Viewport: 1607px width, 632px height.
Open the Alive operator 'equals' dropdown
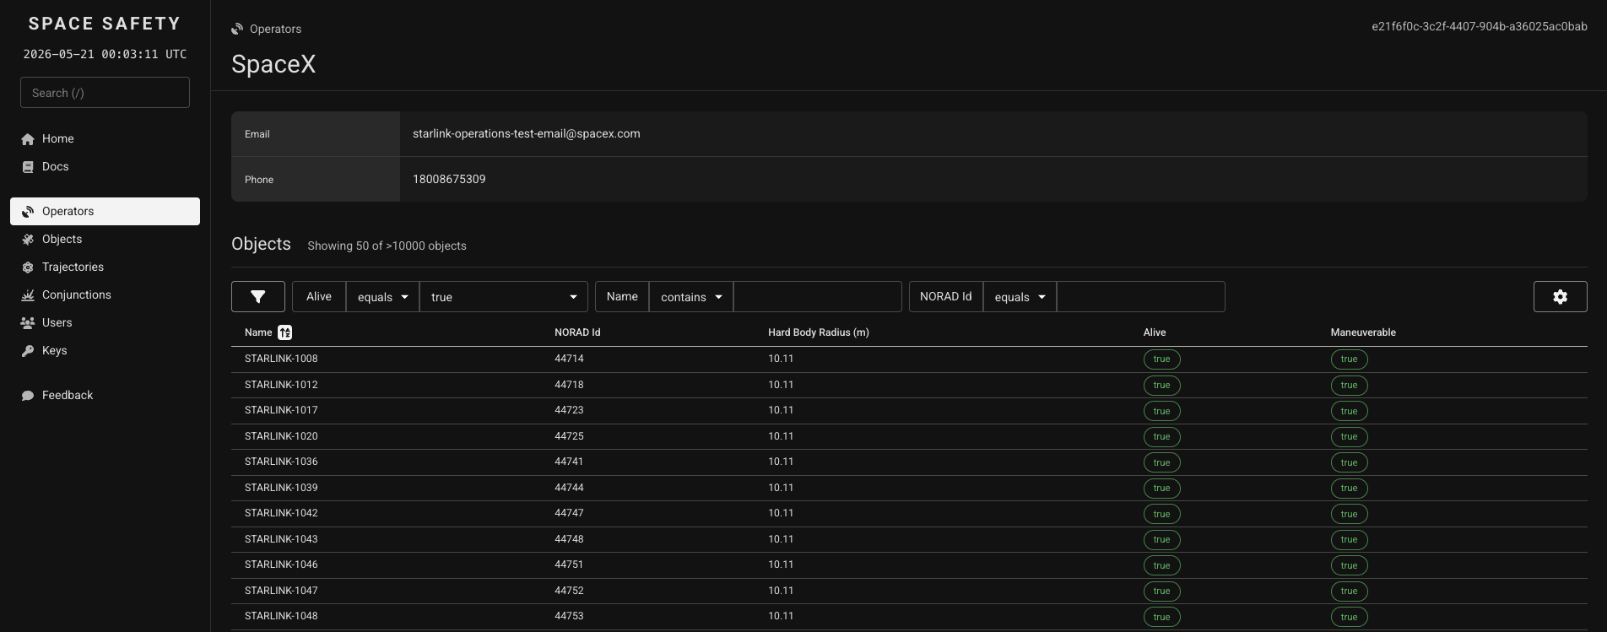pos(382,297)
